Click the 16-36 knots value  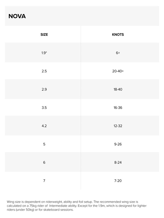coord(118,108)
